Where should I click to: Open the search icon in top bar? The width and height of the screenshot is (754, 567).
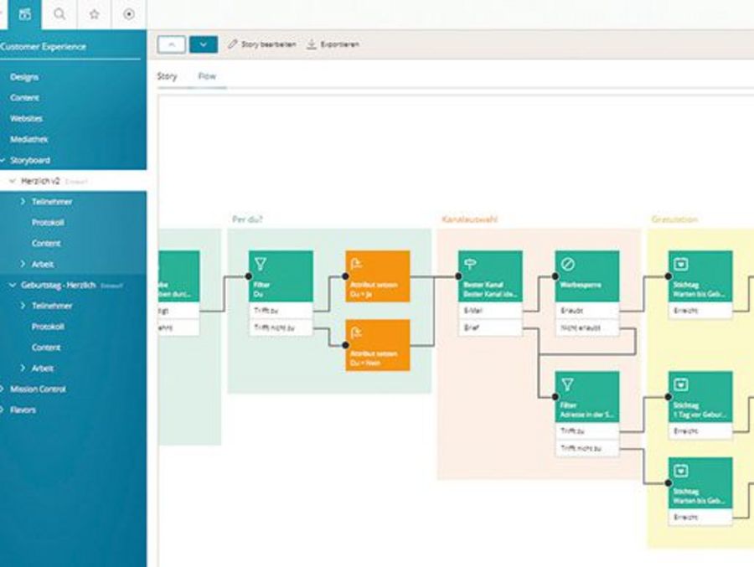click(59, 14)
